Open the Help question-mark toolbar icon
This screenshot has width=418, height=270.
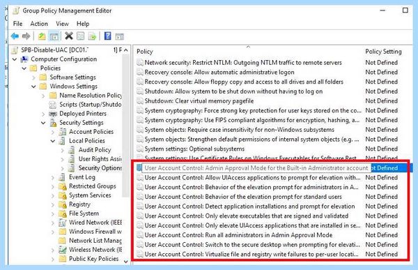pyautogui.click(x=108, y=36)
